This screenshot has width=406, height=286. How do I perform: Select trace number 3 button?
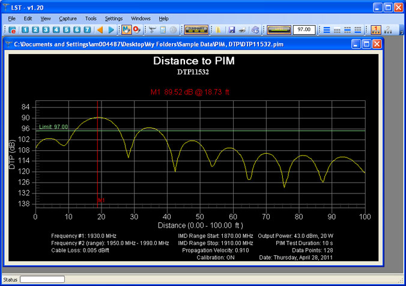click(46, 30)
